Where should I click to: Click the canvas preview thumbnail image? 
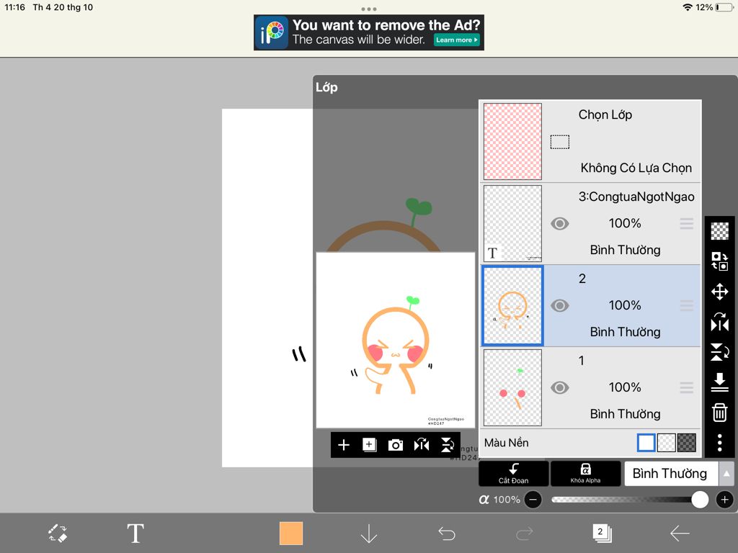[x=396, y=340]
